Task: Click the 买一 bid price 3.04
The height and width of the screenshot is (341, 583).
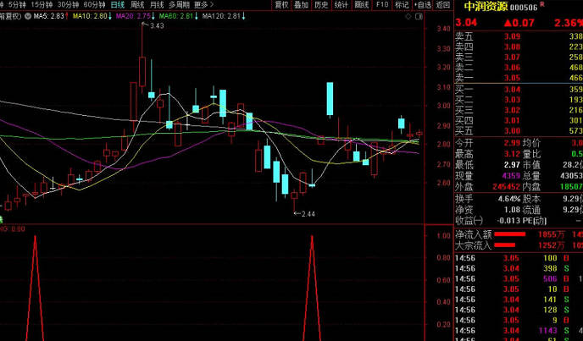Action: [512, 90]
